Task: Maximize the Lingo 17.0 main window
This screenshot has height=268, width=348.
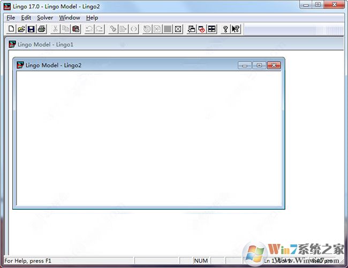Action: 318,5
